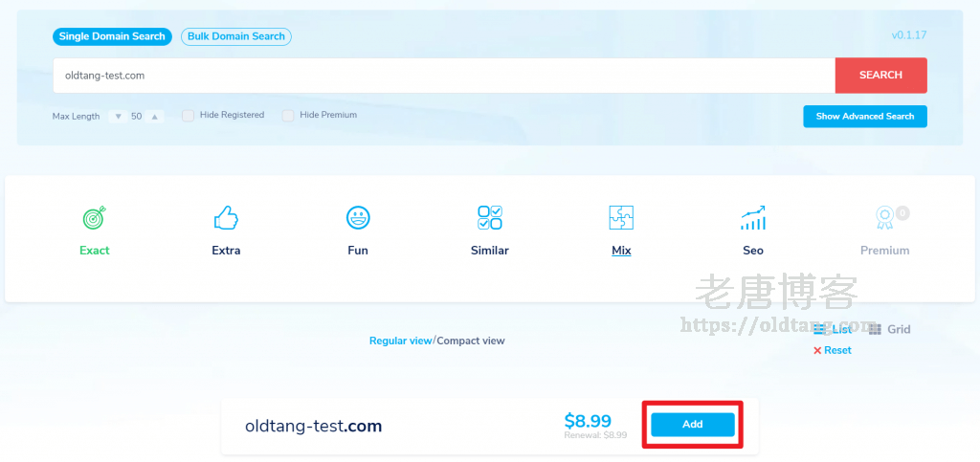Switch to Single Domain Search tab

[x=112, y=36]
